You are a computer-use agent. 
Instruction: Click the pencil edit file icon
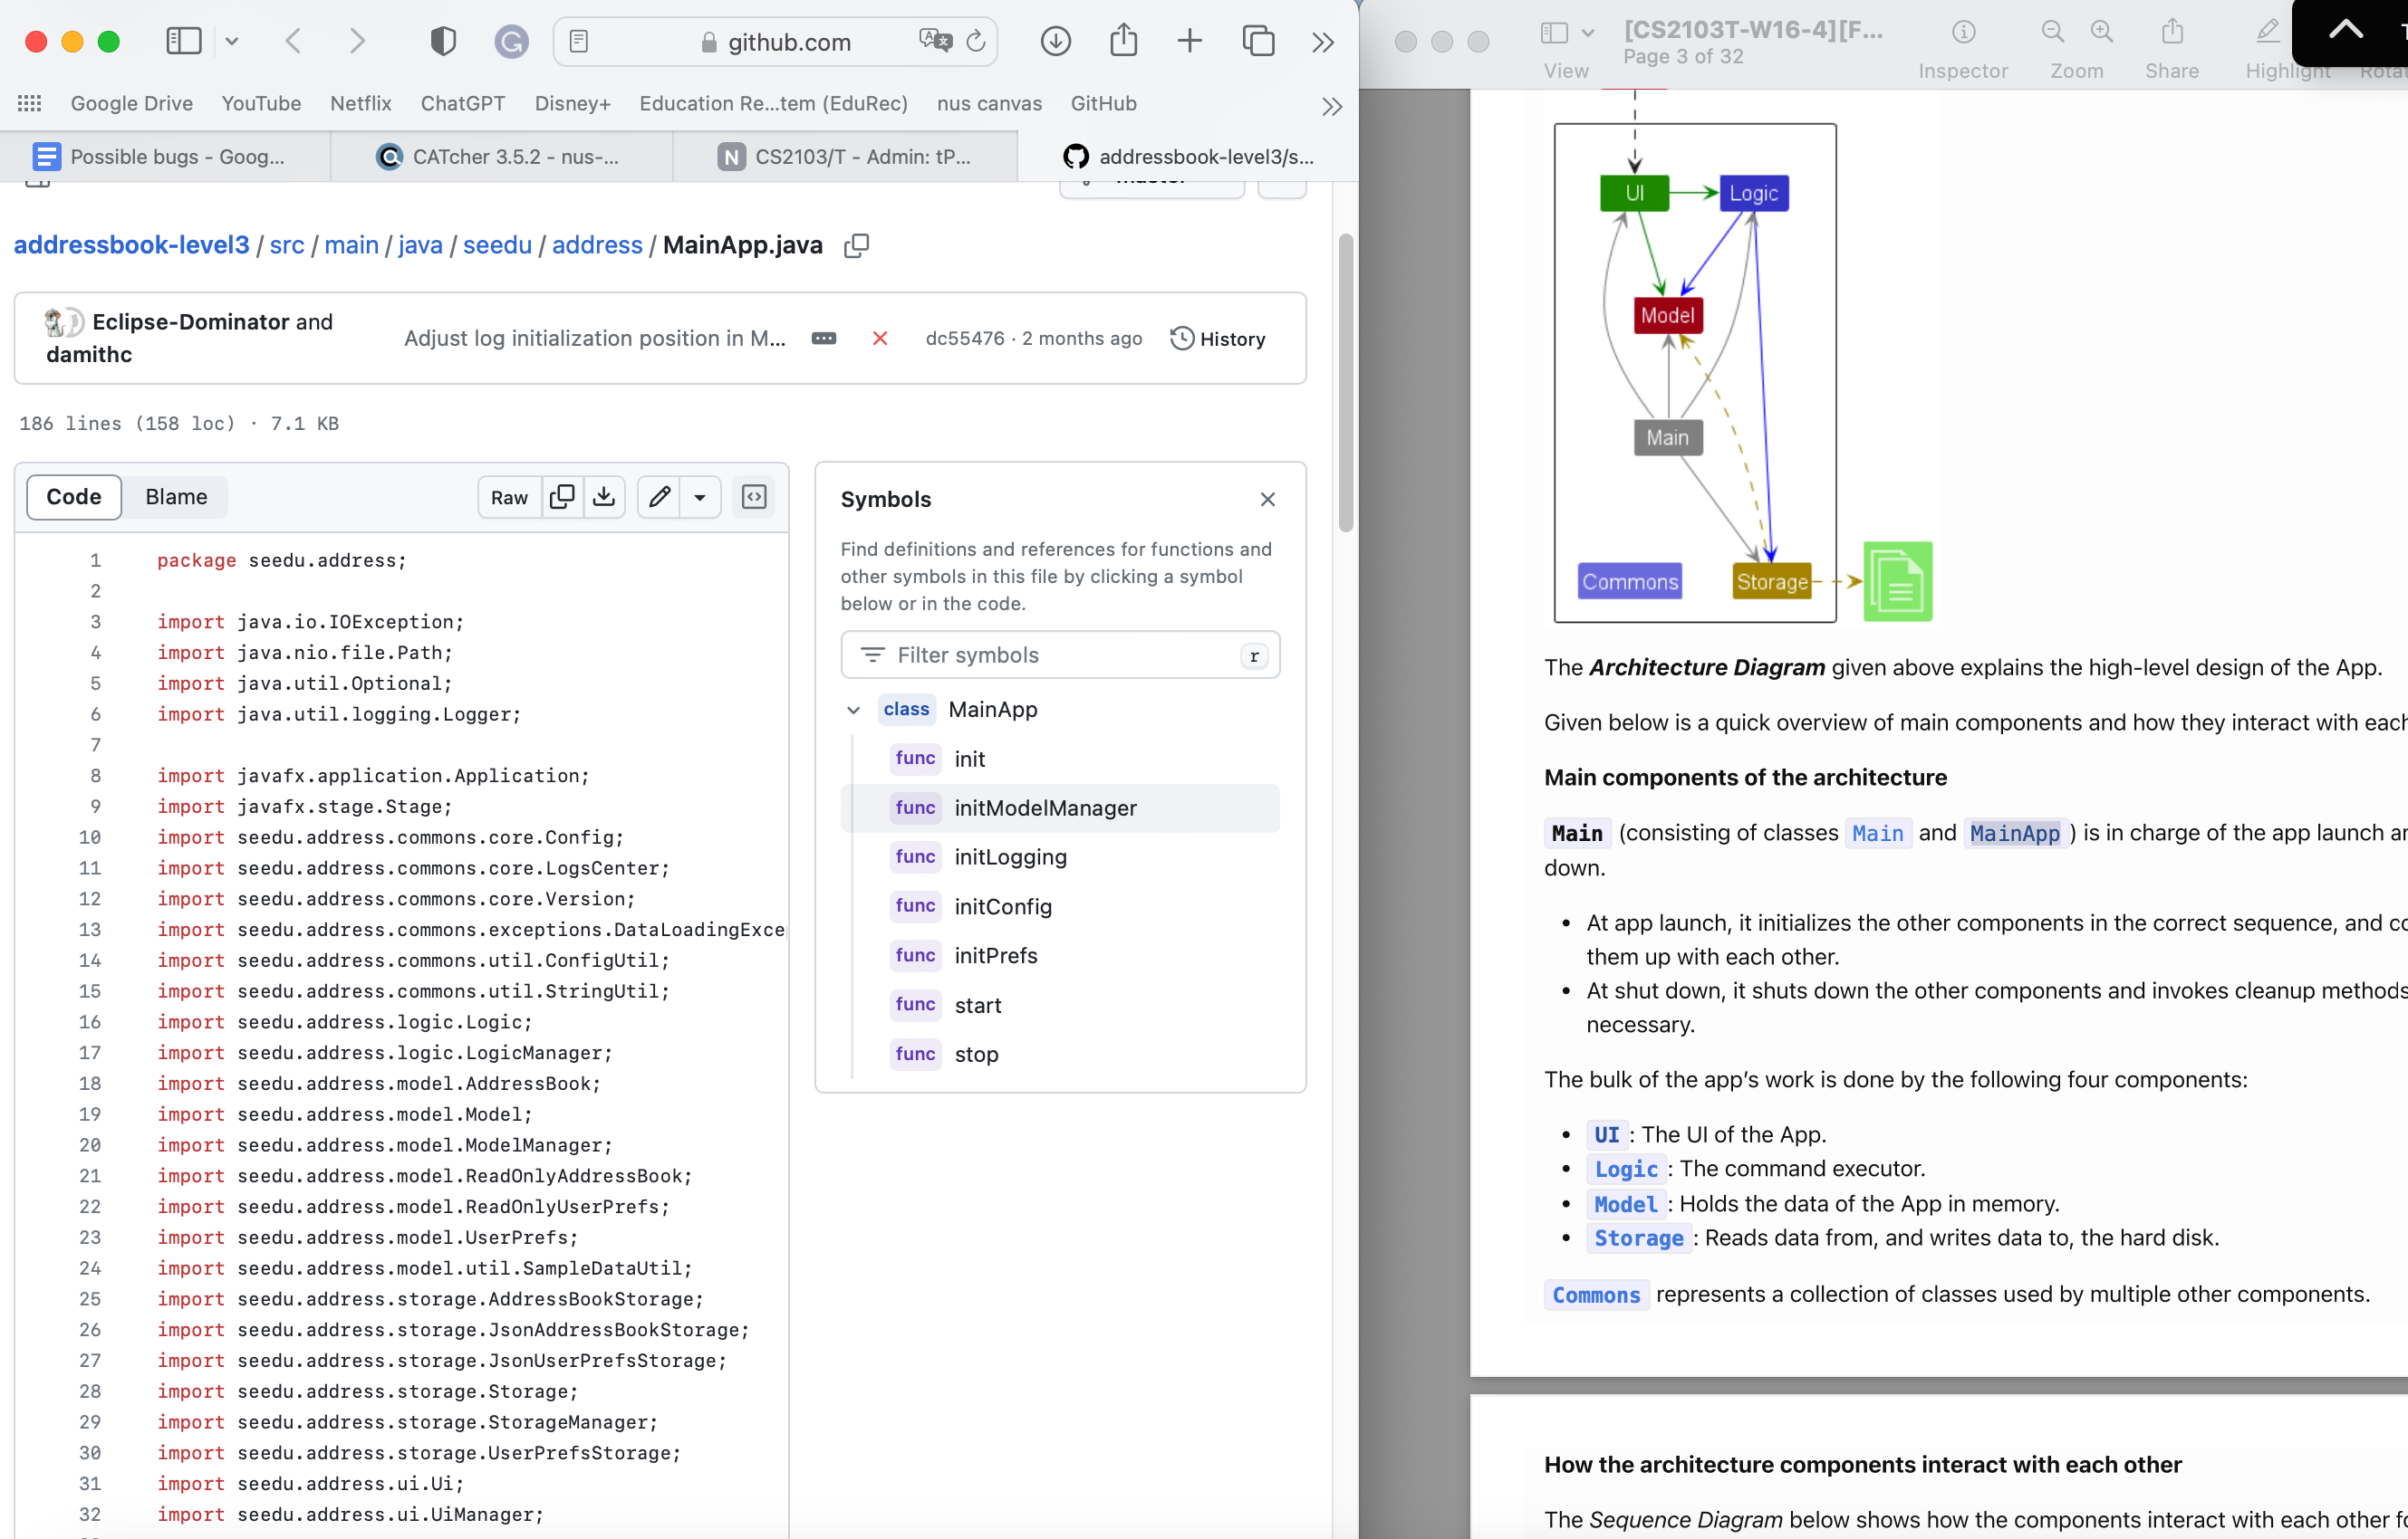pos(659,497)
